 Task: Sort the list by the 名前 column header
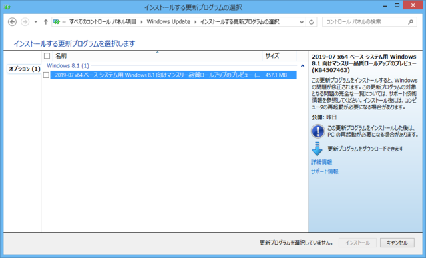coord(157,56)
